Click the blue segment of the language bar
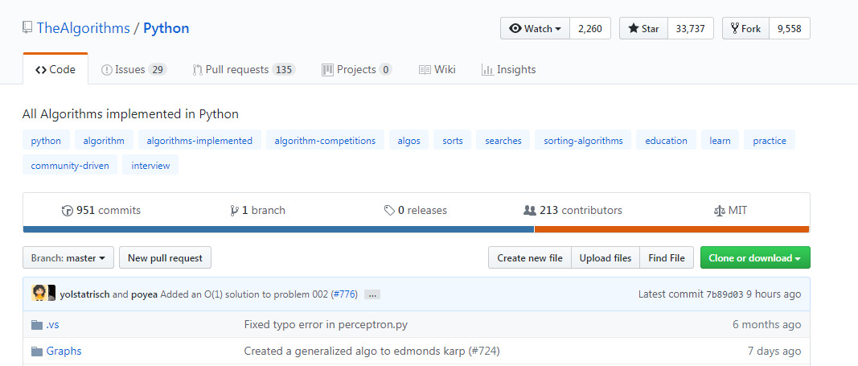Image resolution: width=858 pixels, height=366 pixels. [278, 229]
